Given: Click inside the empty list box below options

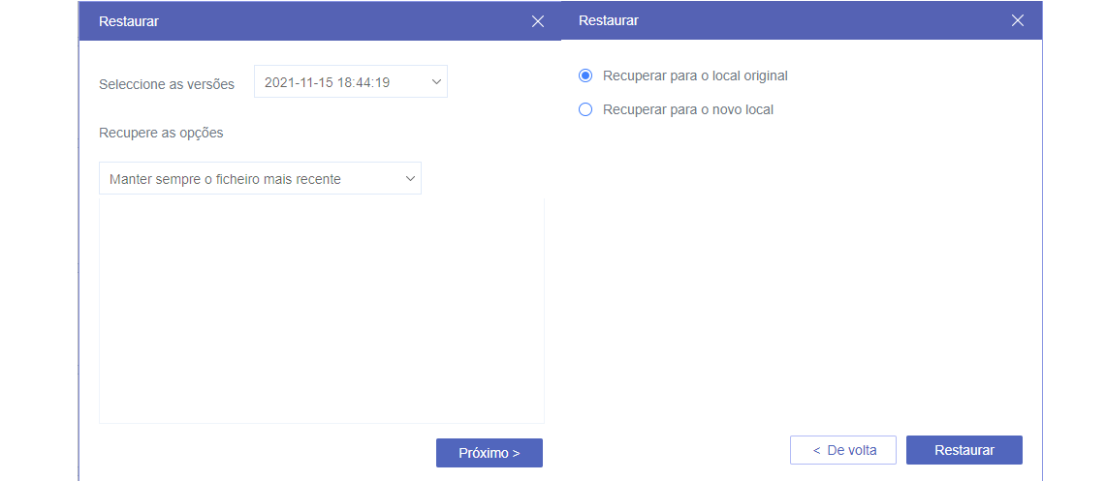Looking at the screenshot, I should click(321, 310).
